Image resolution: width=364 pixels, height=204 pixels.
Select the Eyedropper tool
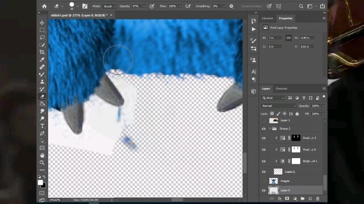pyautogui.click(x=42, y=59)
